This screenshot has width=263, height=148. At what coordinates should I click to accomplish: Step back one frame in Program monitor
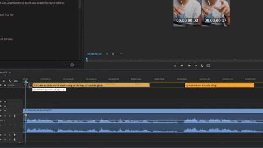(182, 66)
